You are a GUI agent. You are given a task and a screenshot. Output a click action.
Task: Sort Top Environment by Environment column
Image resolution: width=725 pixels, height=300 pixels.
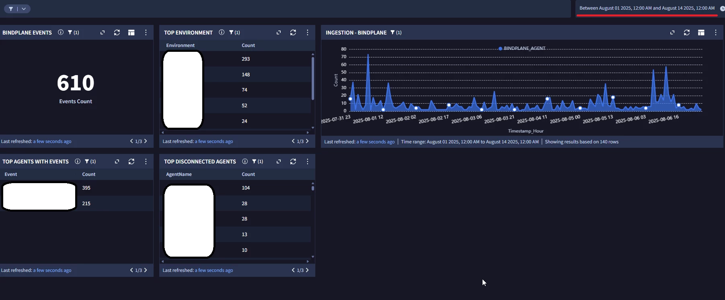click(x=180, y=45)
